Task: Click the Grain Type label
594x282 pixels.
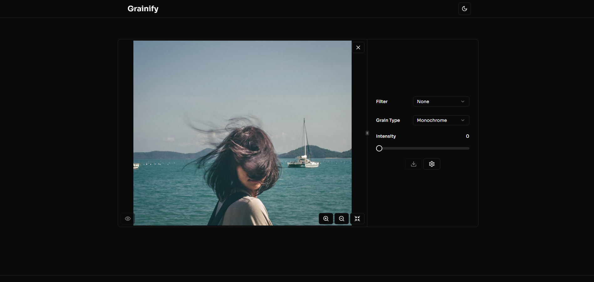Action: (388, 120)
